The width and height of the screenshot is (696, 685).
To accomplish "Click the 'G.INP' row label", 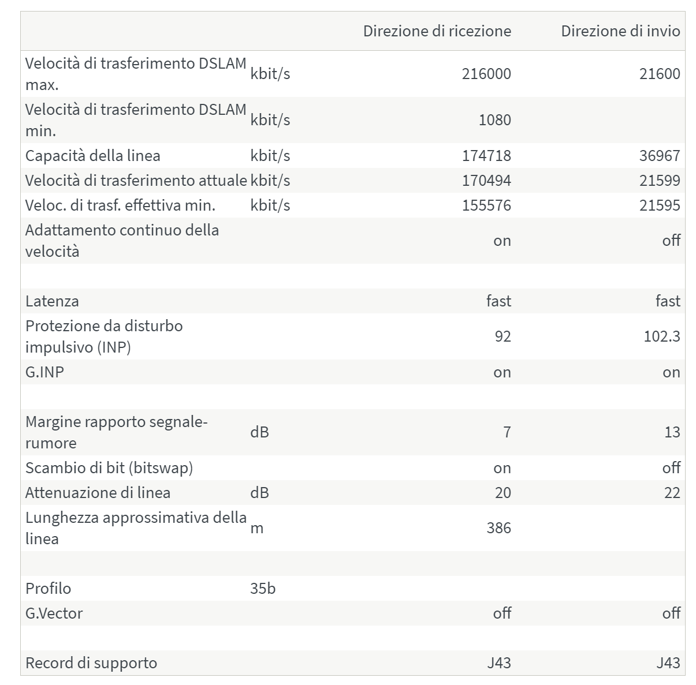I will [44, 372].
